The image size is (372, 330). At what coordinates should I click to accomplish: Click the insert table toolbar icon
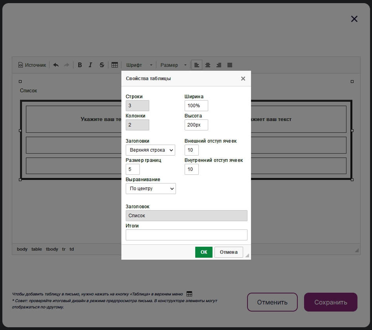pyautogui.click(x=115, y=65)
